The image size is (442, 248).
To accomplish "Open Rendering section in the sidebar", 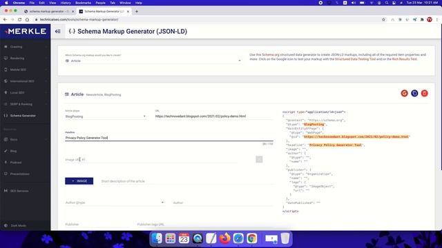I will [x=26, y=58].
